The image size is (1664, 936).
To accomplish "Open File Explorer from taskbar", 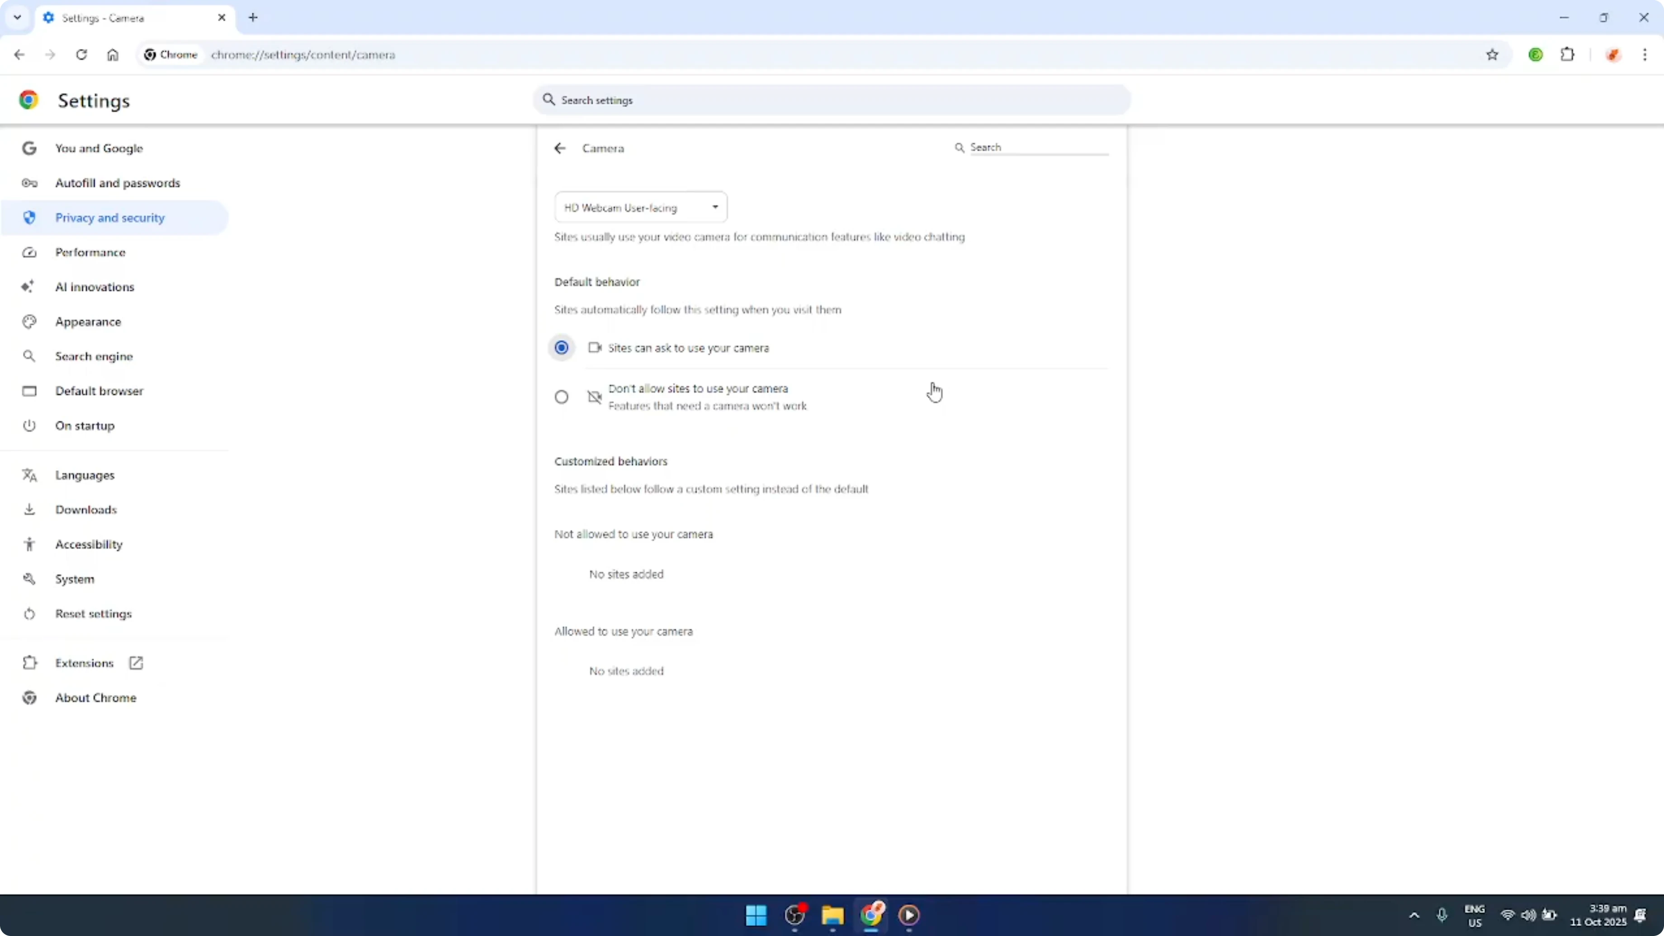I will (x=832, y=915).
